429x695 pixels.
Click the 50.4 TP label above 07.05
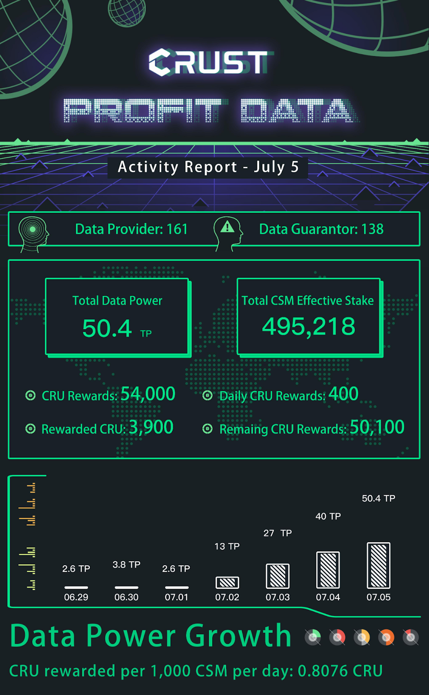[x=379, y=499]
